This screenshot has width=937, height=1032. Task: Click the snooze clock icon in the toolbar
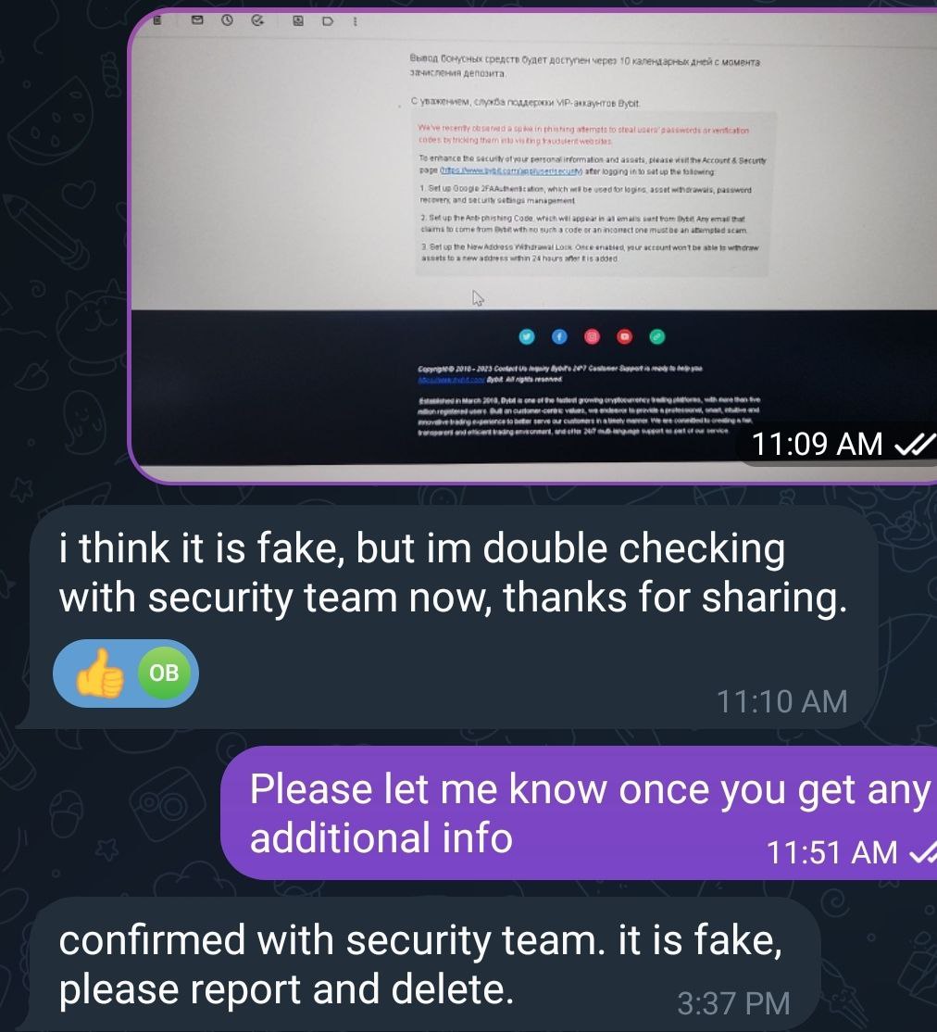[227, 20]
